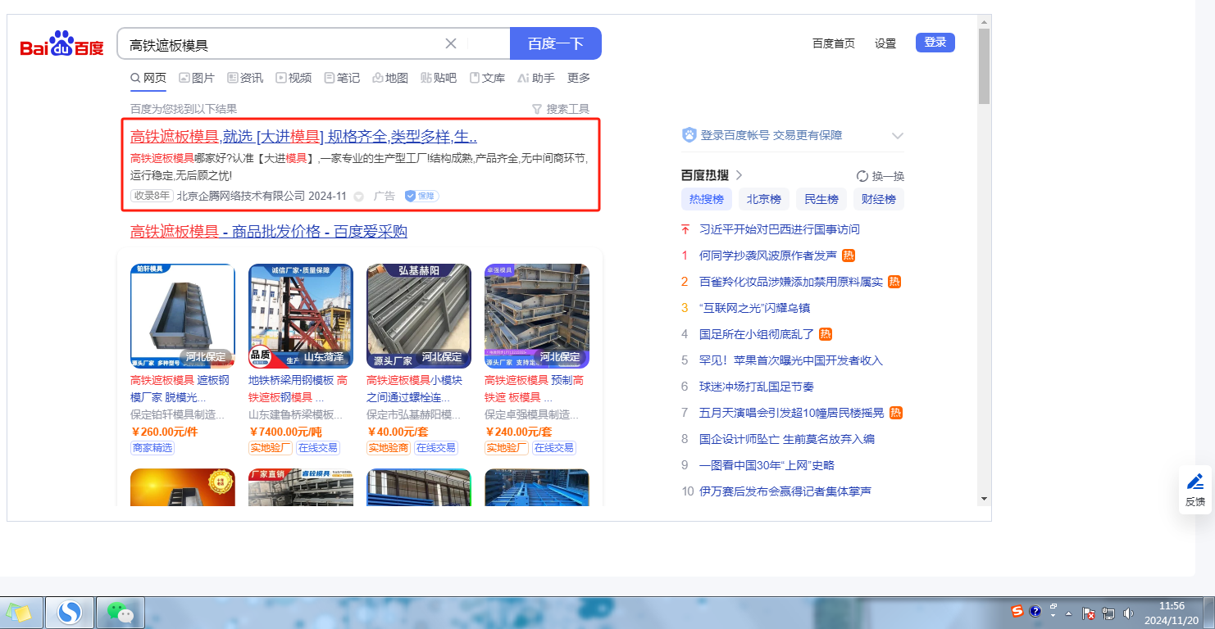Viewport: 1215px width, 629px height.
Task: Click the 登录 button
Action: (935, 43)
